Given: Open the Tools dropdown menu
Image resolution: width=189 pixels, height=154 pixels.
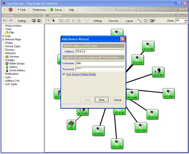Looking at the screenshot, I should [x=22, y=10].
